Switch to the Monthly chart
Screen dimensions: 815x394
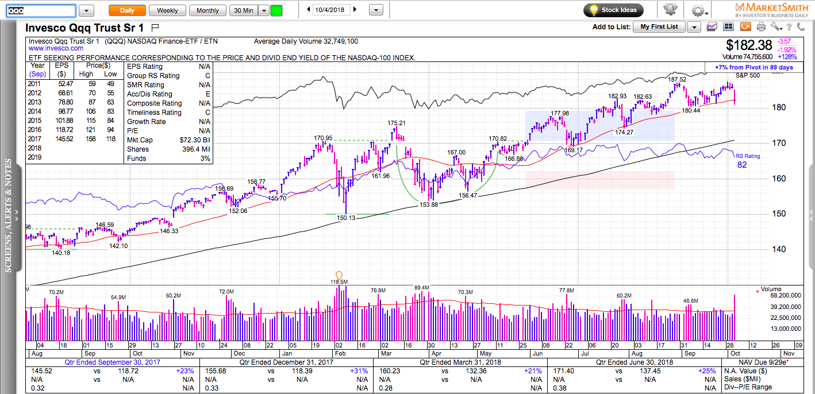pyautogui.click(x=207, y=10)
